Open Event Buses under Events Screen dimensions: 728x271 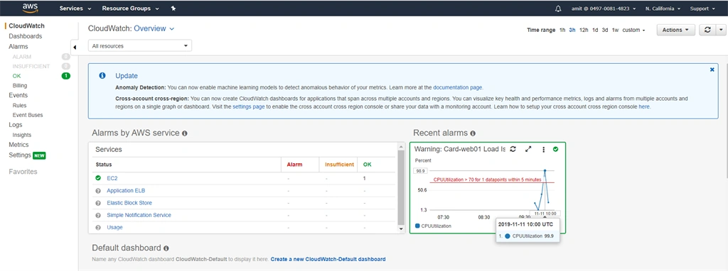pos(28,115)
